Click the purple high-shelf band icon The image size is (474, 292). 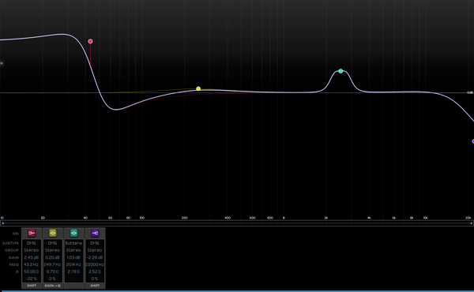click(95, 233)
